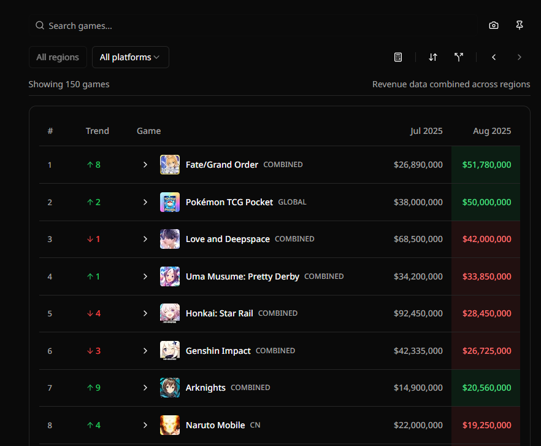Viewport: 541px width, 446px height.
Task: Click the merge/split arrows icon
Action: point(459,57)
